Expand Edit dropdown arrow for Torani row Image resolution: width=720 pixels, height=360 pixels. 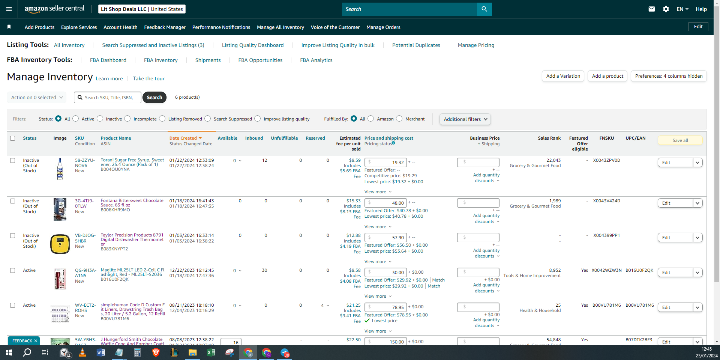click(697, 163)
